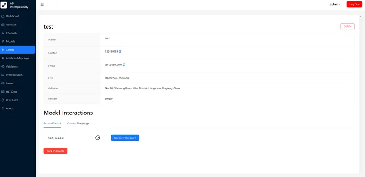Screen dimensions: 365x177
Task: Click the test_model entry name
Action: [x=56, y=138]
